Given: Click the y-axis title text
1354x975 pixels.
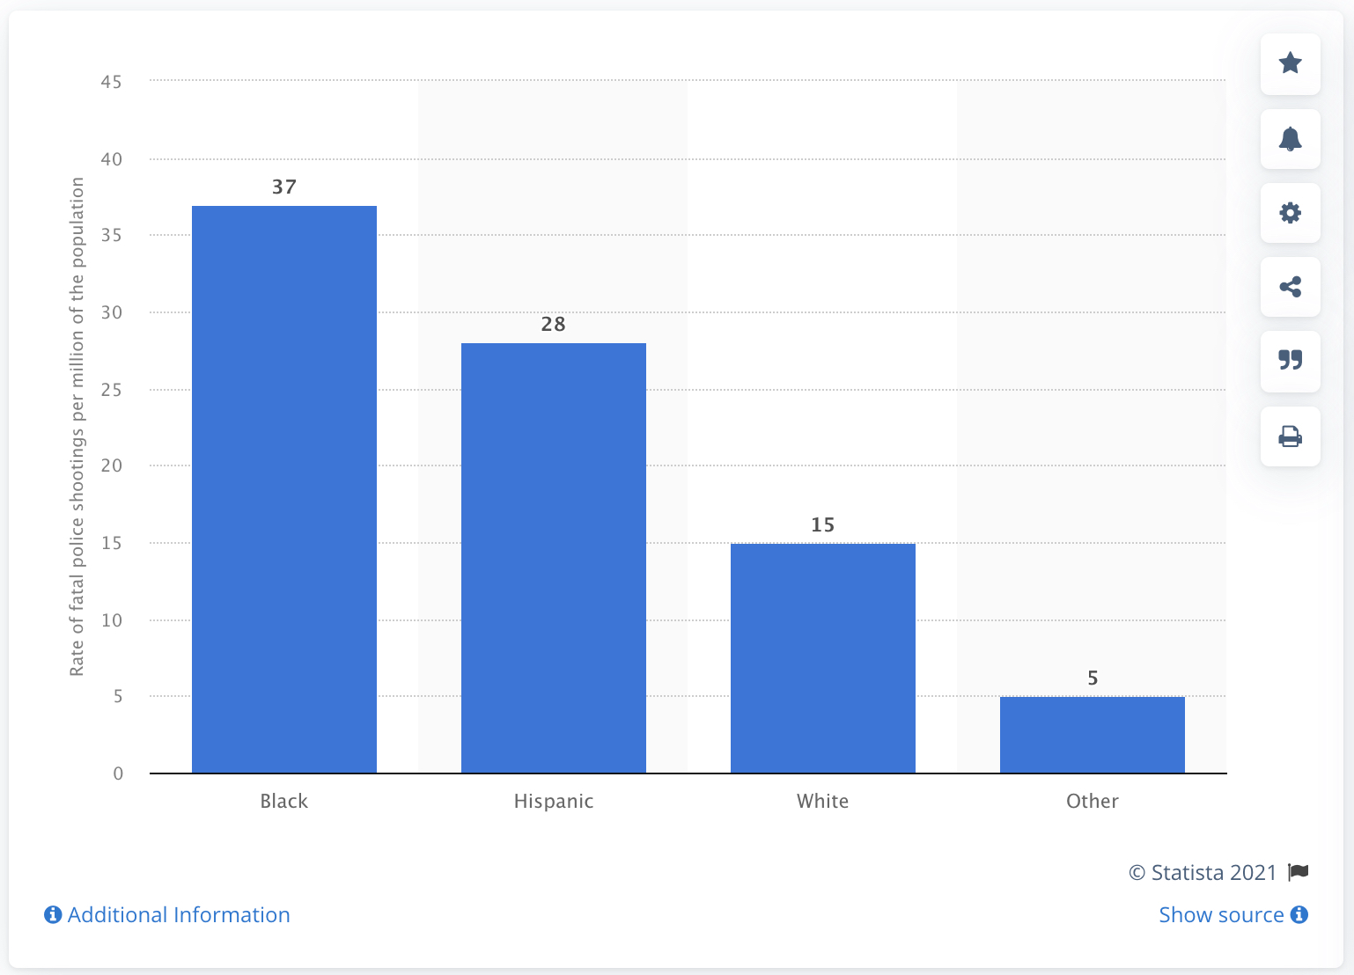Looking at the screenshot, I should (x=77, y=427).
